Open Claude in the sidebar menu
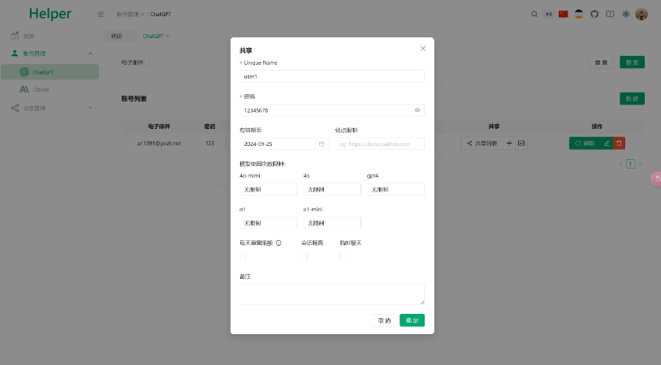The height and width of the screenshot is (365, 661). [50, 89]
